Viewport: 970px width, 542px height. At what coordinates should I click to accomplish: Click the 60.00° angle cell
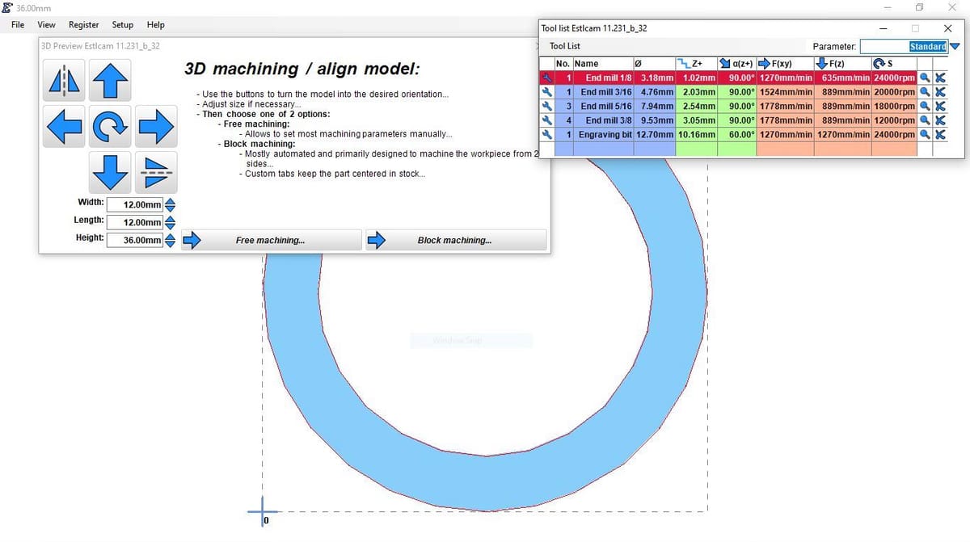coord(737,134)
